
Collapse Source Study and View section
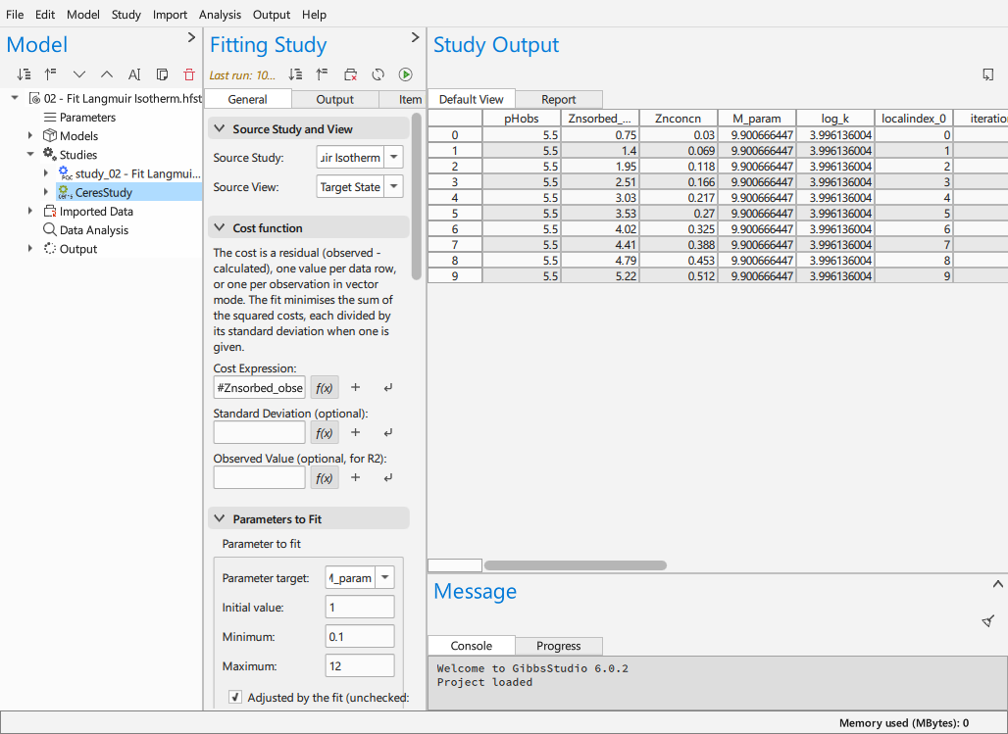coord(220,128)
